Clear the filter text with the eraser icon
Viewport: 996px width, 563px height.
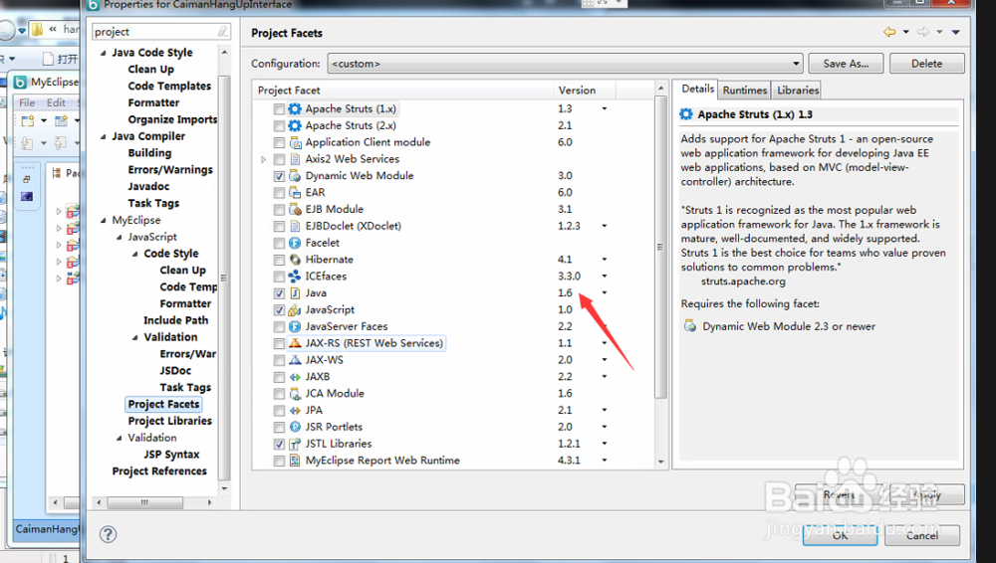(222, 31)
